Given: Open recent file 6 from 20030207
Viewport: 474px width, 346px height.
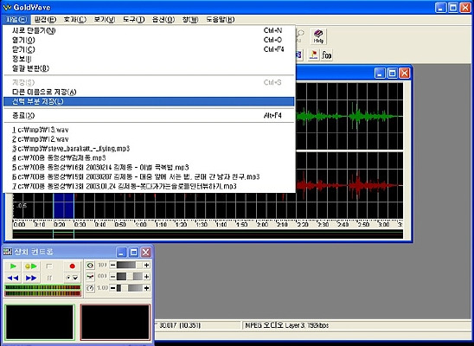Looking at the screenshot, I should tap(149, 176).
